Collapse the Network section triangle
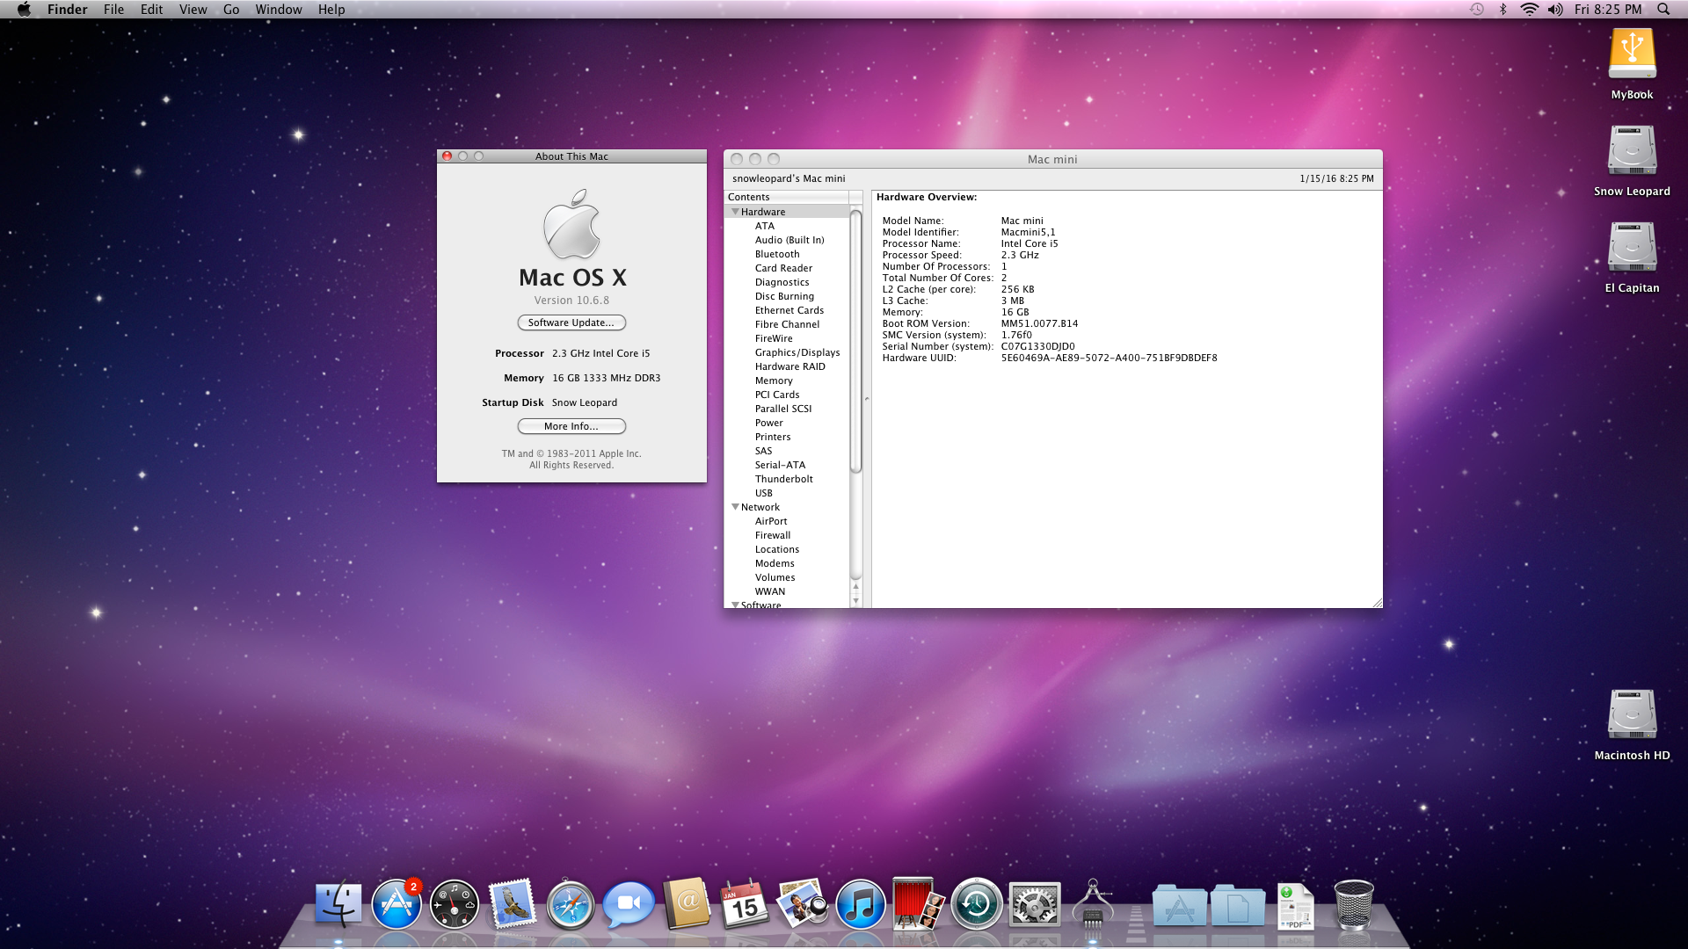This screenshot has height=949, width=1688. pos(735,507)
